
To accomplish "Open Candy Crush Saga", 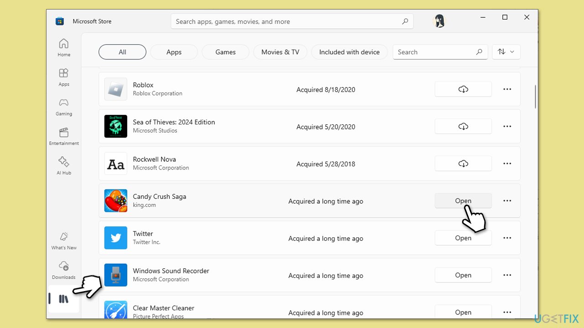I will tap(463, 200).
